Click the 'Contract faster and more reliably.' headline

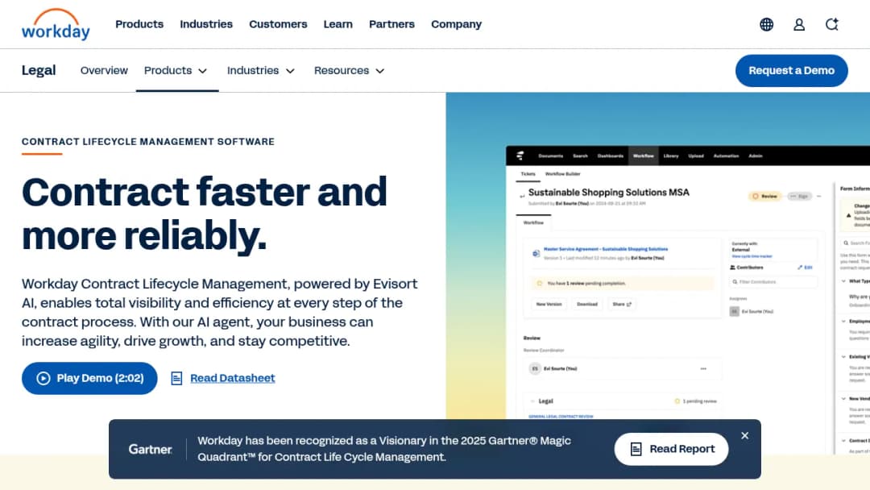[204, 214]
